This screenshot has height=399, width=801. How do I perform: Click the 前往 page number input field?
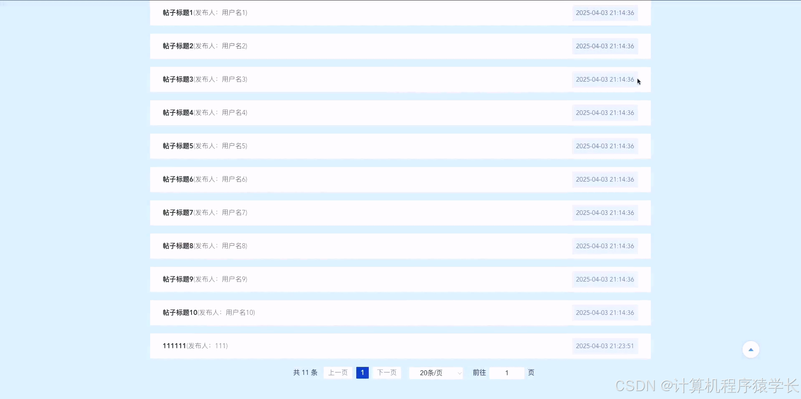507,373
